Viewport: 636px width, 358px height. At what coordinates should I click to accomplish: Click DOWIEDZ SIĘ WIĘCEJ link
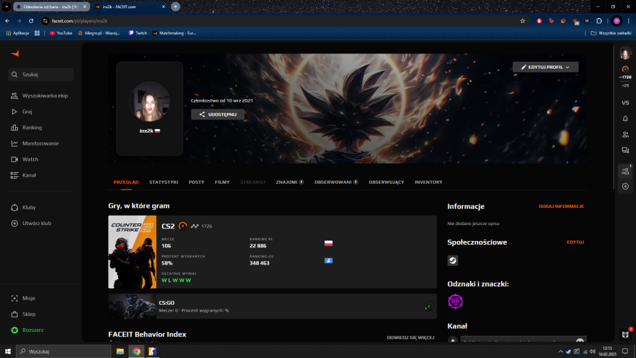(410, 337)
